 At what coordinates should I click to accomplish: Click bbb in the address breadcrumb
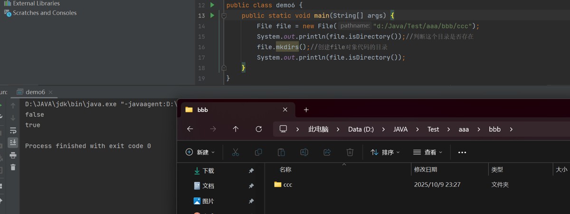[495, 129]
